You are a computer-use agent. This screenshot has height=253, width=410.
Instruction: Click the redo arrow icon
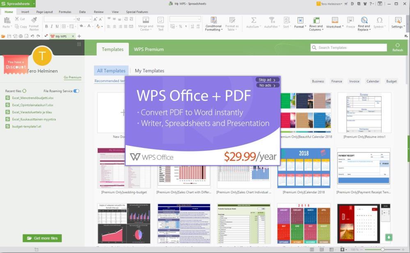click(x=38, y=37)
